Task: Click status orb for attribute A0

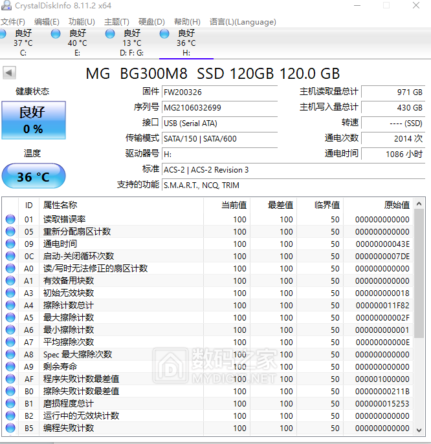Action: pos(10,268)
